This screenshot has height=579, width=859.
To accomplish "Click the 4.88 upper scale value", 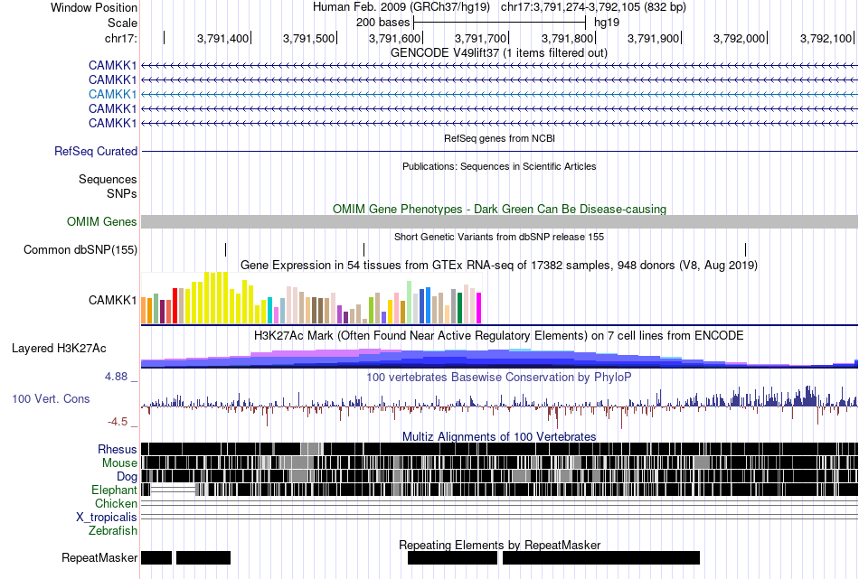I will tap(116, 377).
